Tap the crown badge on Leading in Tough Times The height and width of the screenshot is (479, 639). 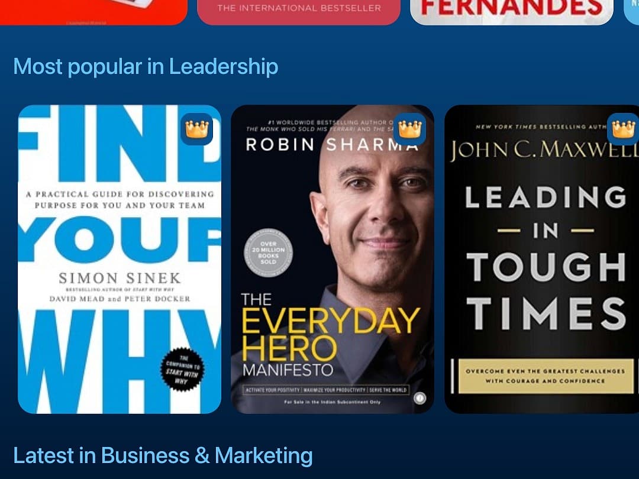[x=623, y=129]
